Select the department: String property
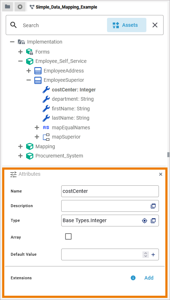 pos(73,99)
